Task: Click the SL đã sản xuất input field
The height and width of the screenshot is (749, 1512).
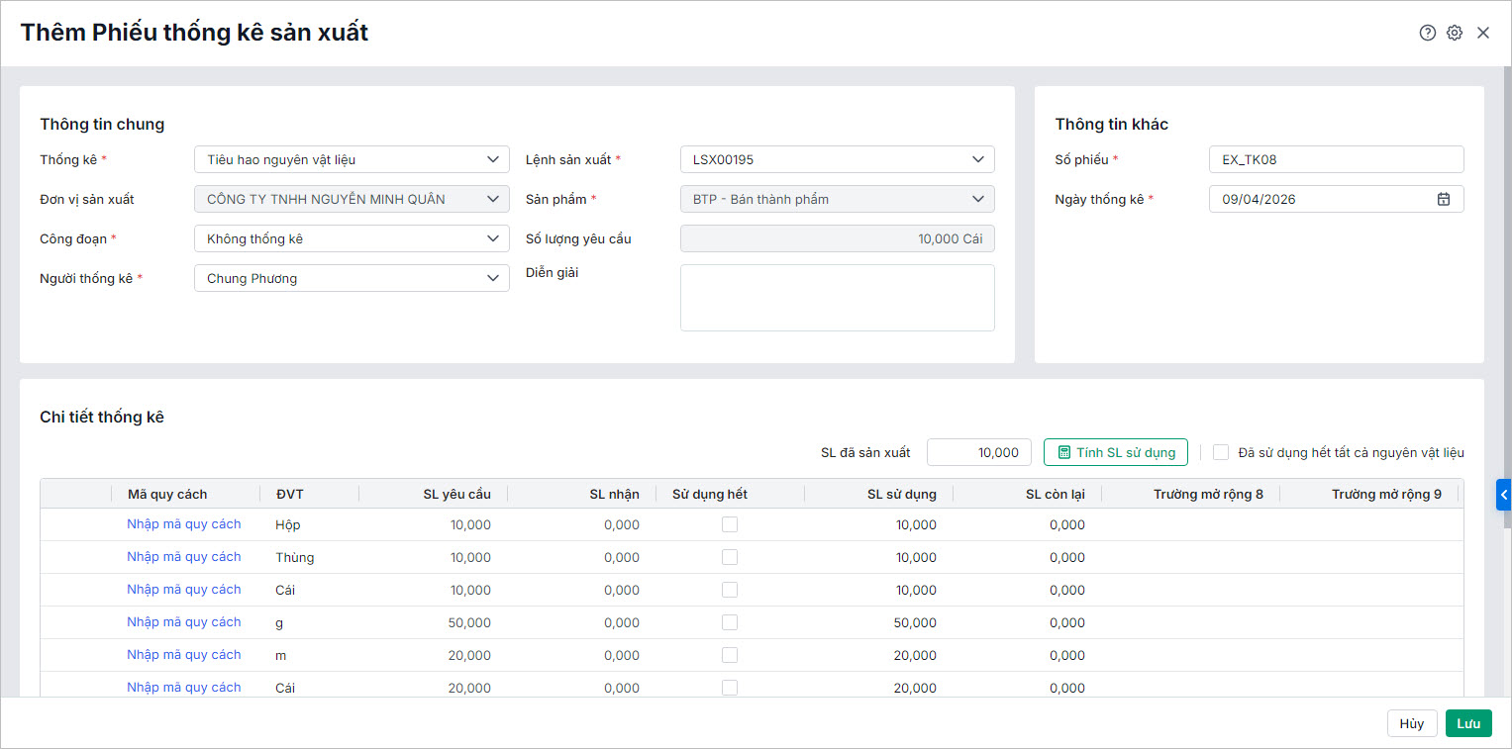Action: click(978, 452)
